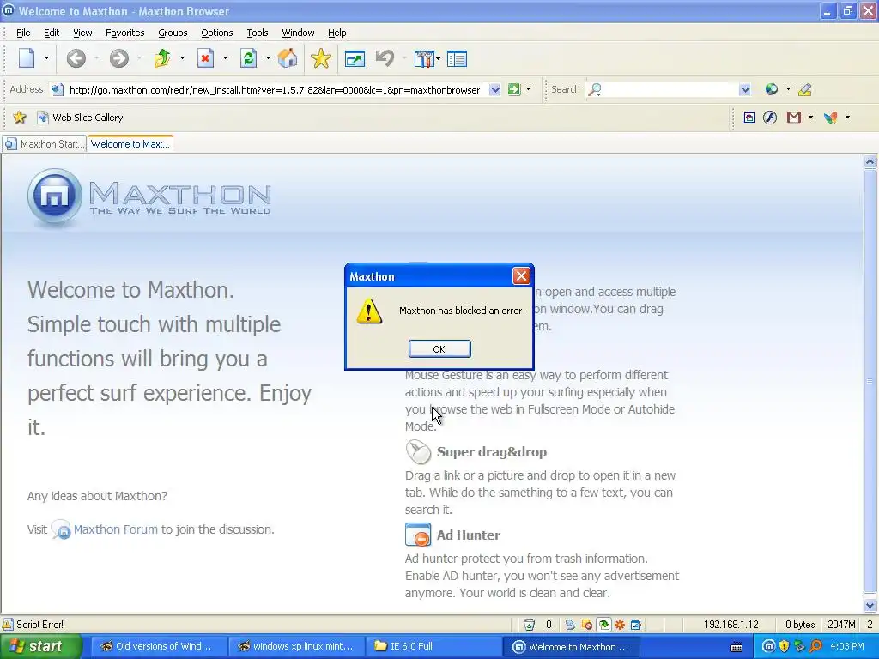The height and width of the screenshot is (659, 879).
Task: Click the round compass plugin icon
Action: pos(770,117)
